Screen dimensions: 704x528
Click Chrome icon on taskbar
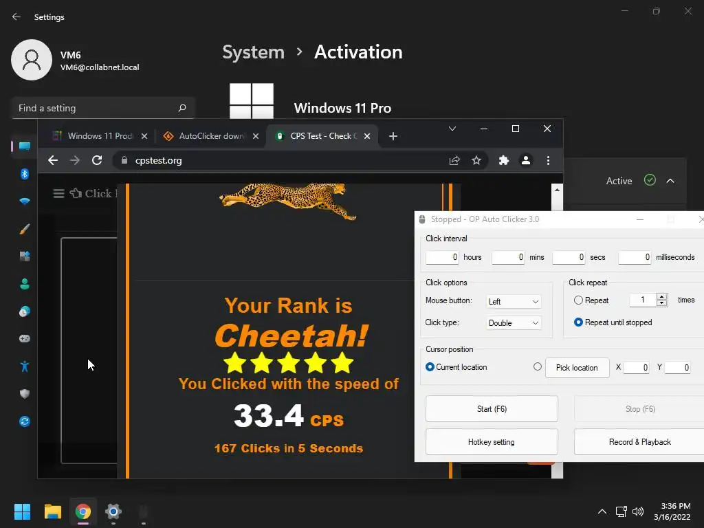[83, 511]
